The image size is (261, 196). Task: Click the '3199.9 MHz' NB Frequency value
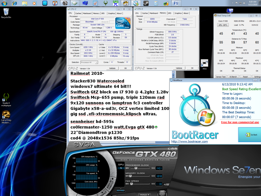(x=185, y=25)
